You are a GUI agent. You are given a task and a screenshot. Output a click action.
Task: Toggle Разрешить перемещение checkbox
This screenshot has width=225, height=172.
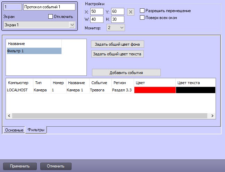pos(142,11)
